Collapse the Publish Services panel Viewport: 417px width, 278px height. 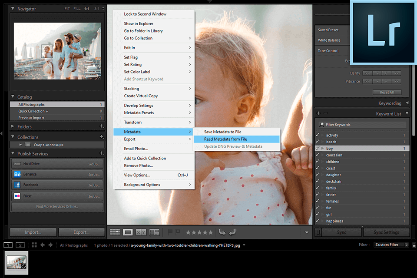pyautogui.click(x=13, y=153)
